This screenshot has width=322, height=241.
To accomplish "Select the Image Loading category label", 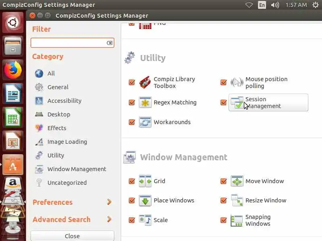I will 67,142.
